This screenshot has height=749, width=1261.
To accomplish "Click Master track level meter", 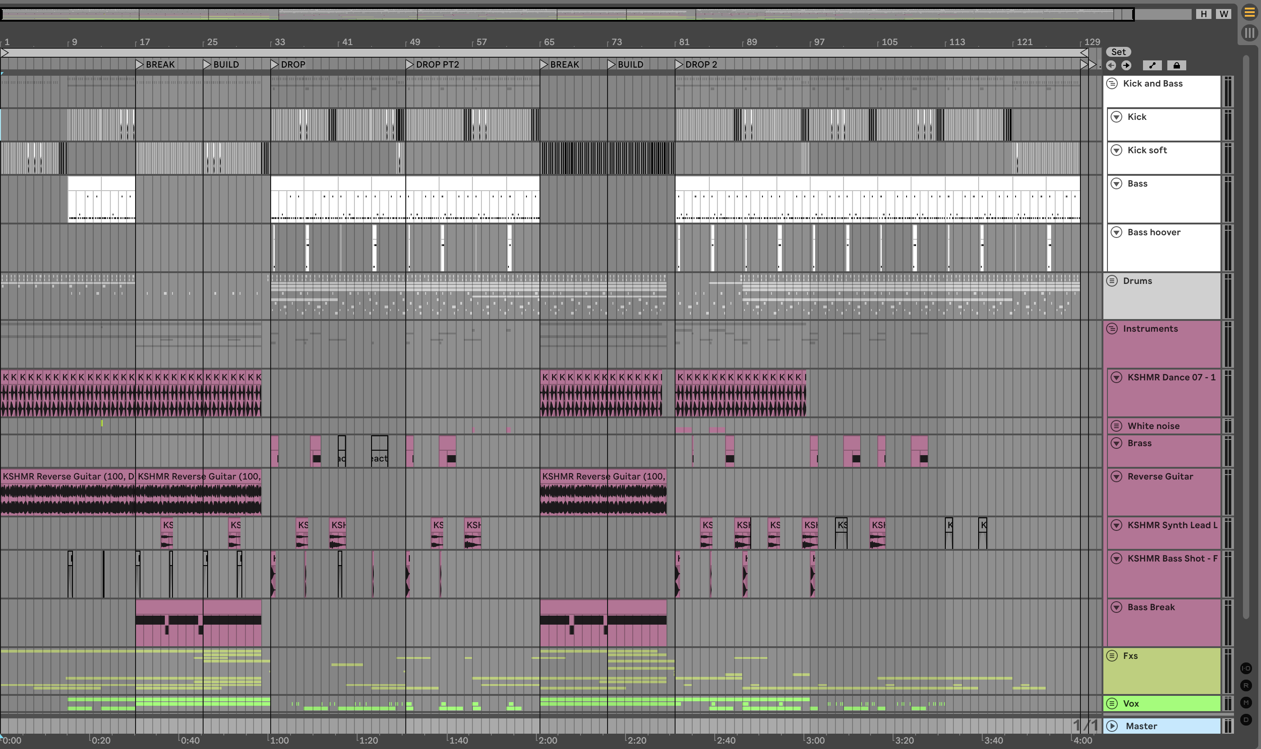I will tap(1228, 726).
